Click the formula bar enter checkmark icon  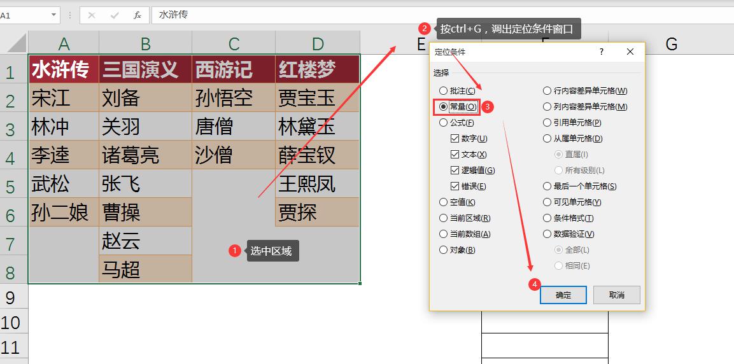(115, 15)
